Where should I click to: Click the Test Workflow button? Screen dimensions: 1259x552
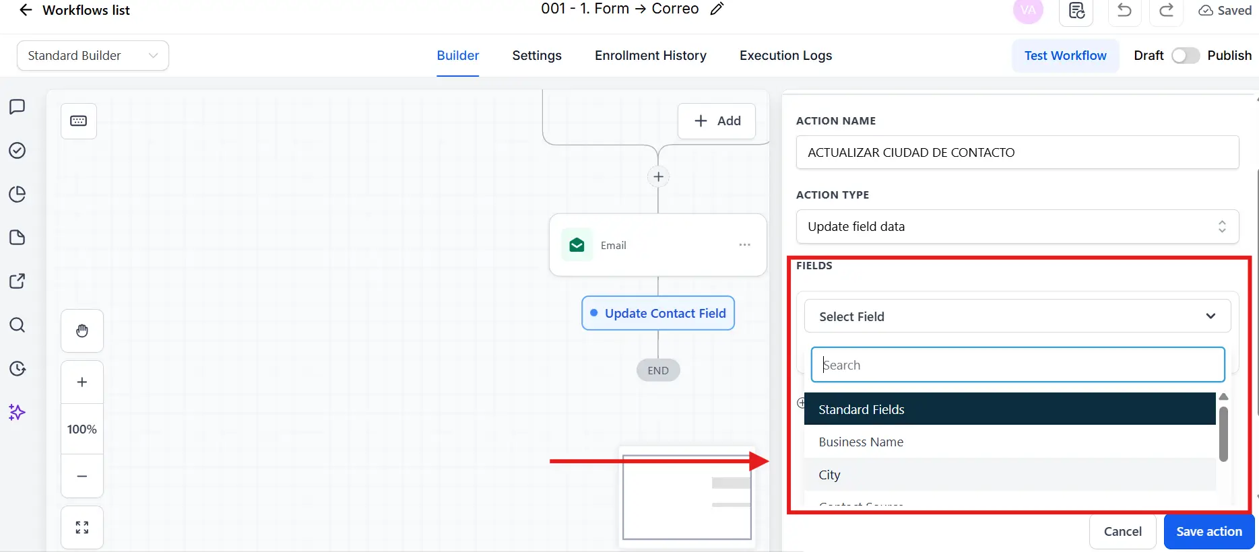[1065, 56]
